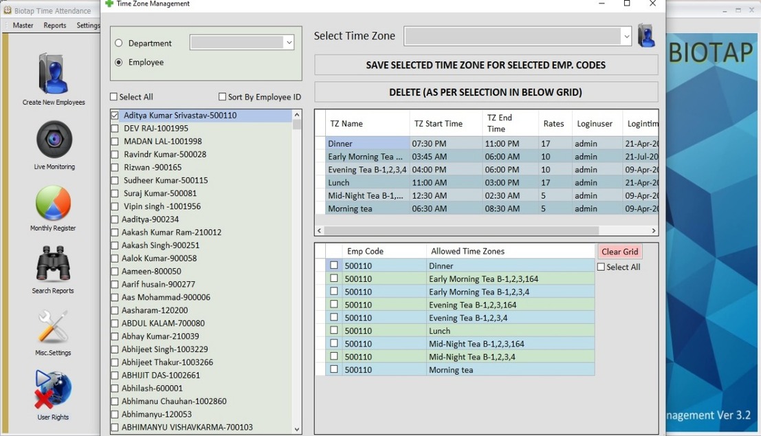Open Search Reports binoculars icon
The width and height of the screenshot is (761, 436).
click(x=53, y=263)
